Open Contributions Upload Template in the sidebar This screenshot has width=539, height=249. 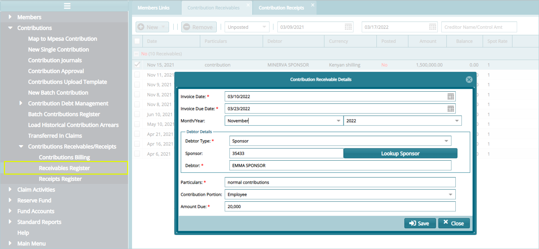point(67,82)
